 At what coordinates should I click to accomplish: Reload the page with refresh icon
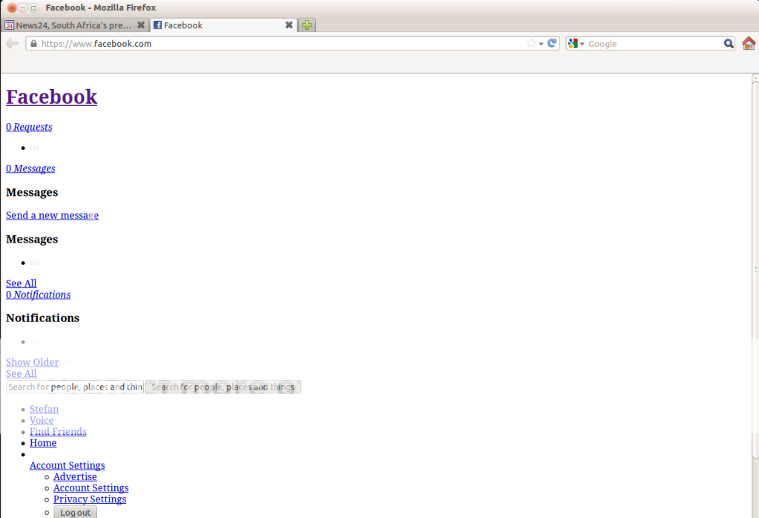552,44
